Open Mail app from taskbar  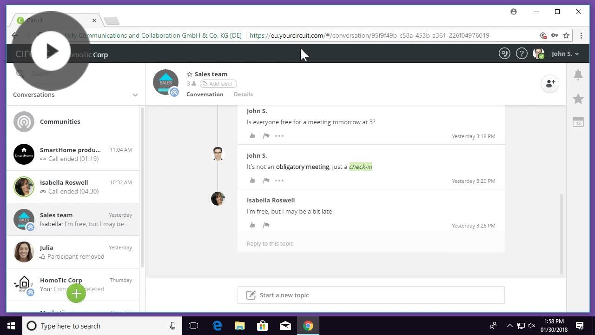(285, 326)
